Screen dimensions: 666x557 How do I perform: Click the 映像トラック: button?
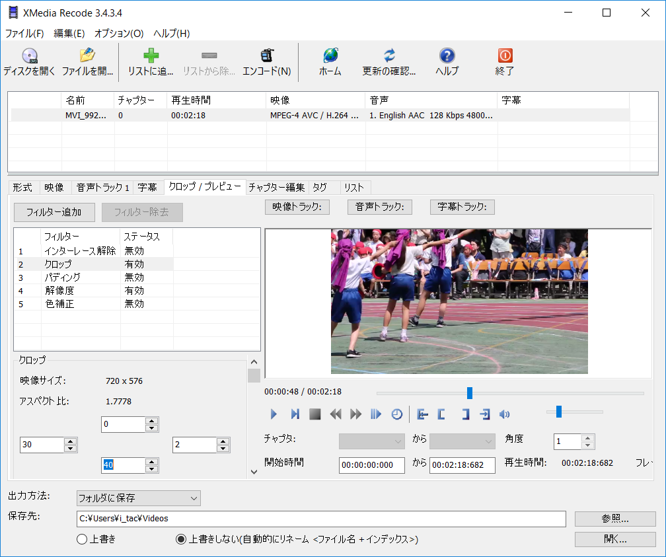click(x=297, y=207)
